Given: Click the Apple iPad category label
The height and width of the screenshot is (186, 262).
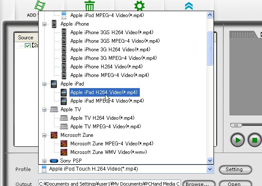Looking at the screenshot, I should [x=72, y=84].
